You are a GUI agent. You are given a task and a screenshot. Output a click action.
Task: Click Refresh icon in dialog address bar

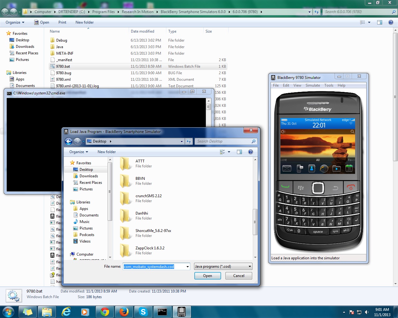(x=189, y=141)
